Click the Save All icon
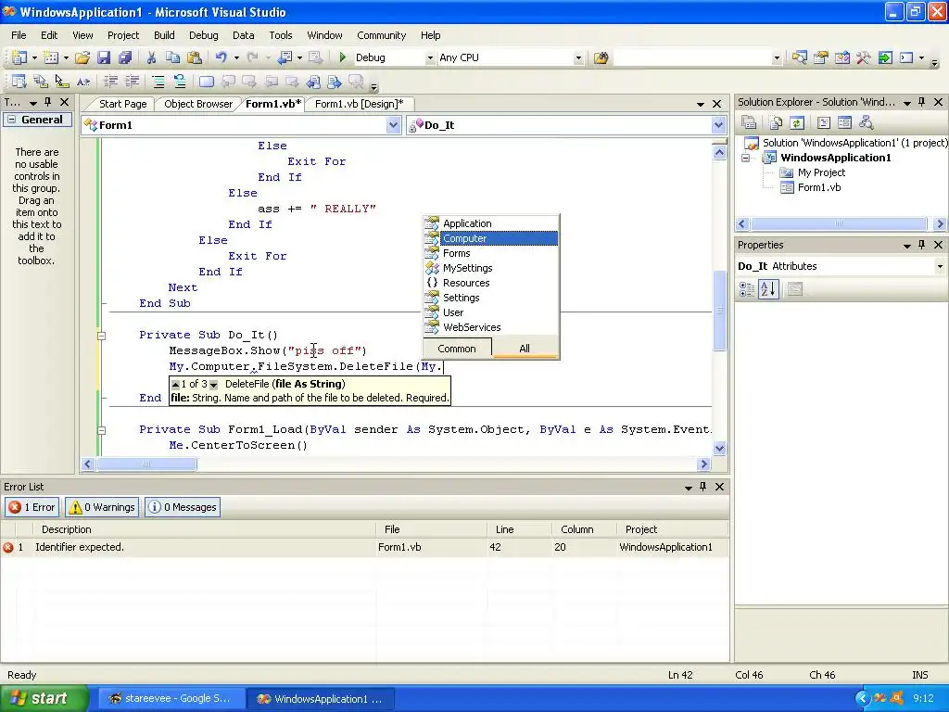 tap(125, 57)
